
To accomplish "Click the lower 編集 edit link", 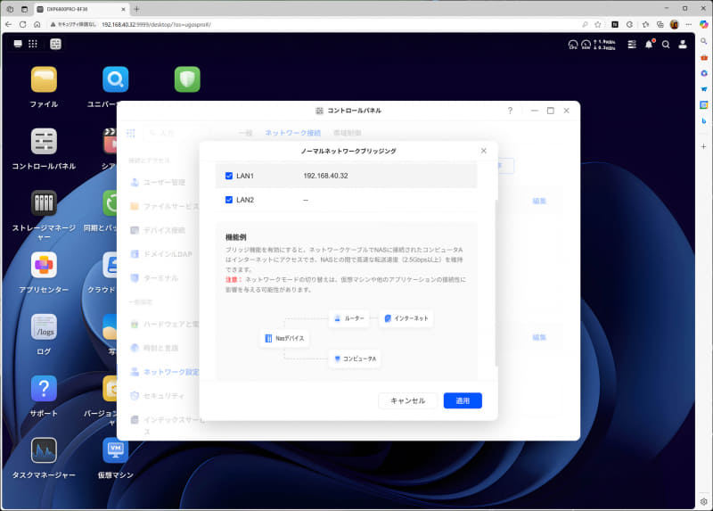I will [539, 337].
